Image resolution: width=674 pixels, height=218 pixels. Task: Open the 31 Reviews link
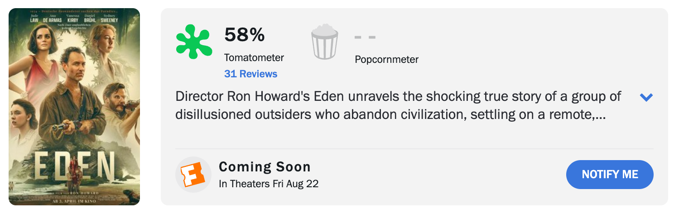point(250,74)
